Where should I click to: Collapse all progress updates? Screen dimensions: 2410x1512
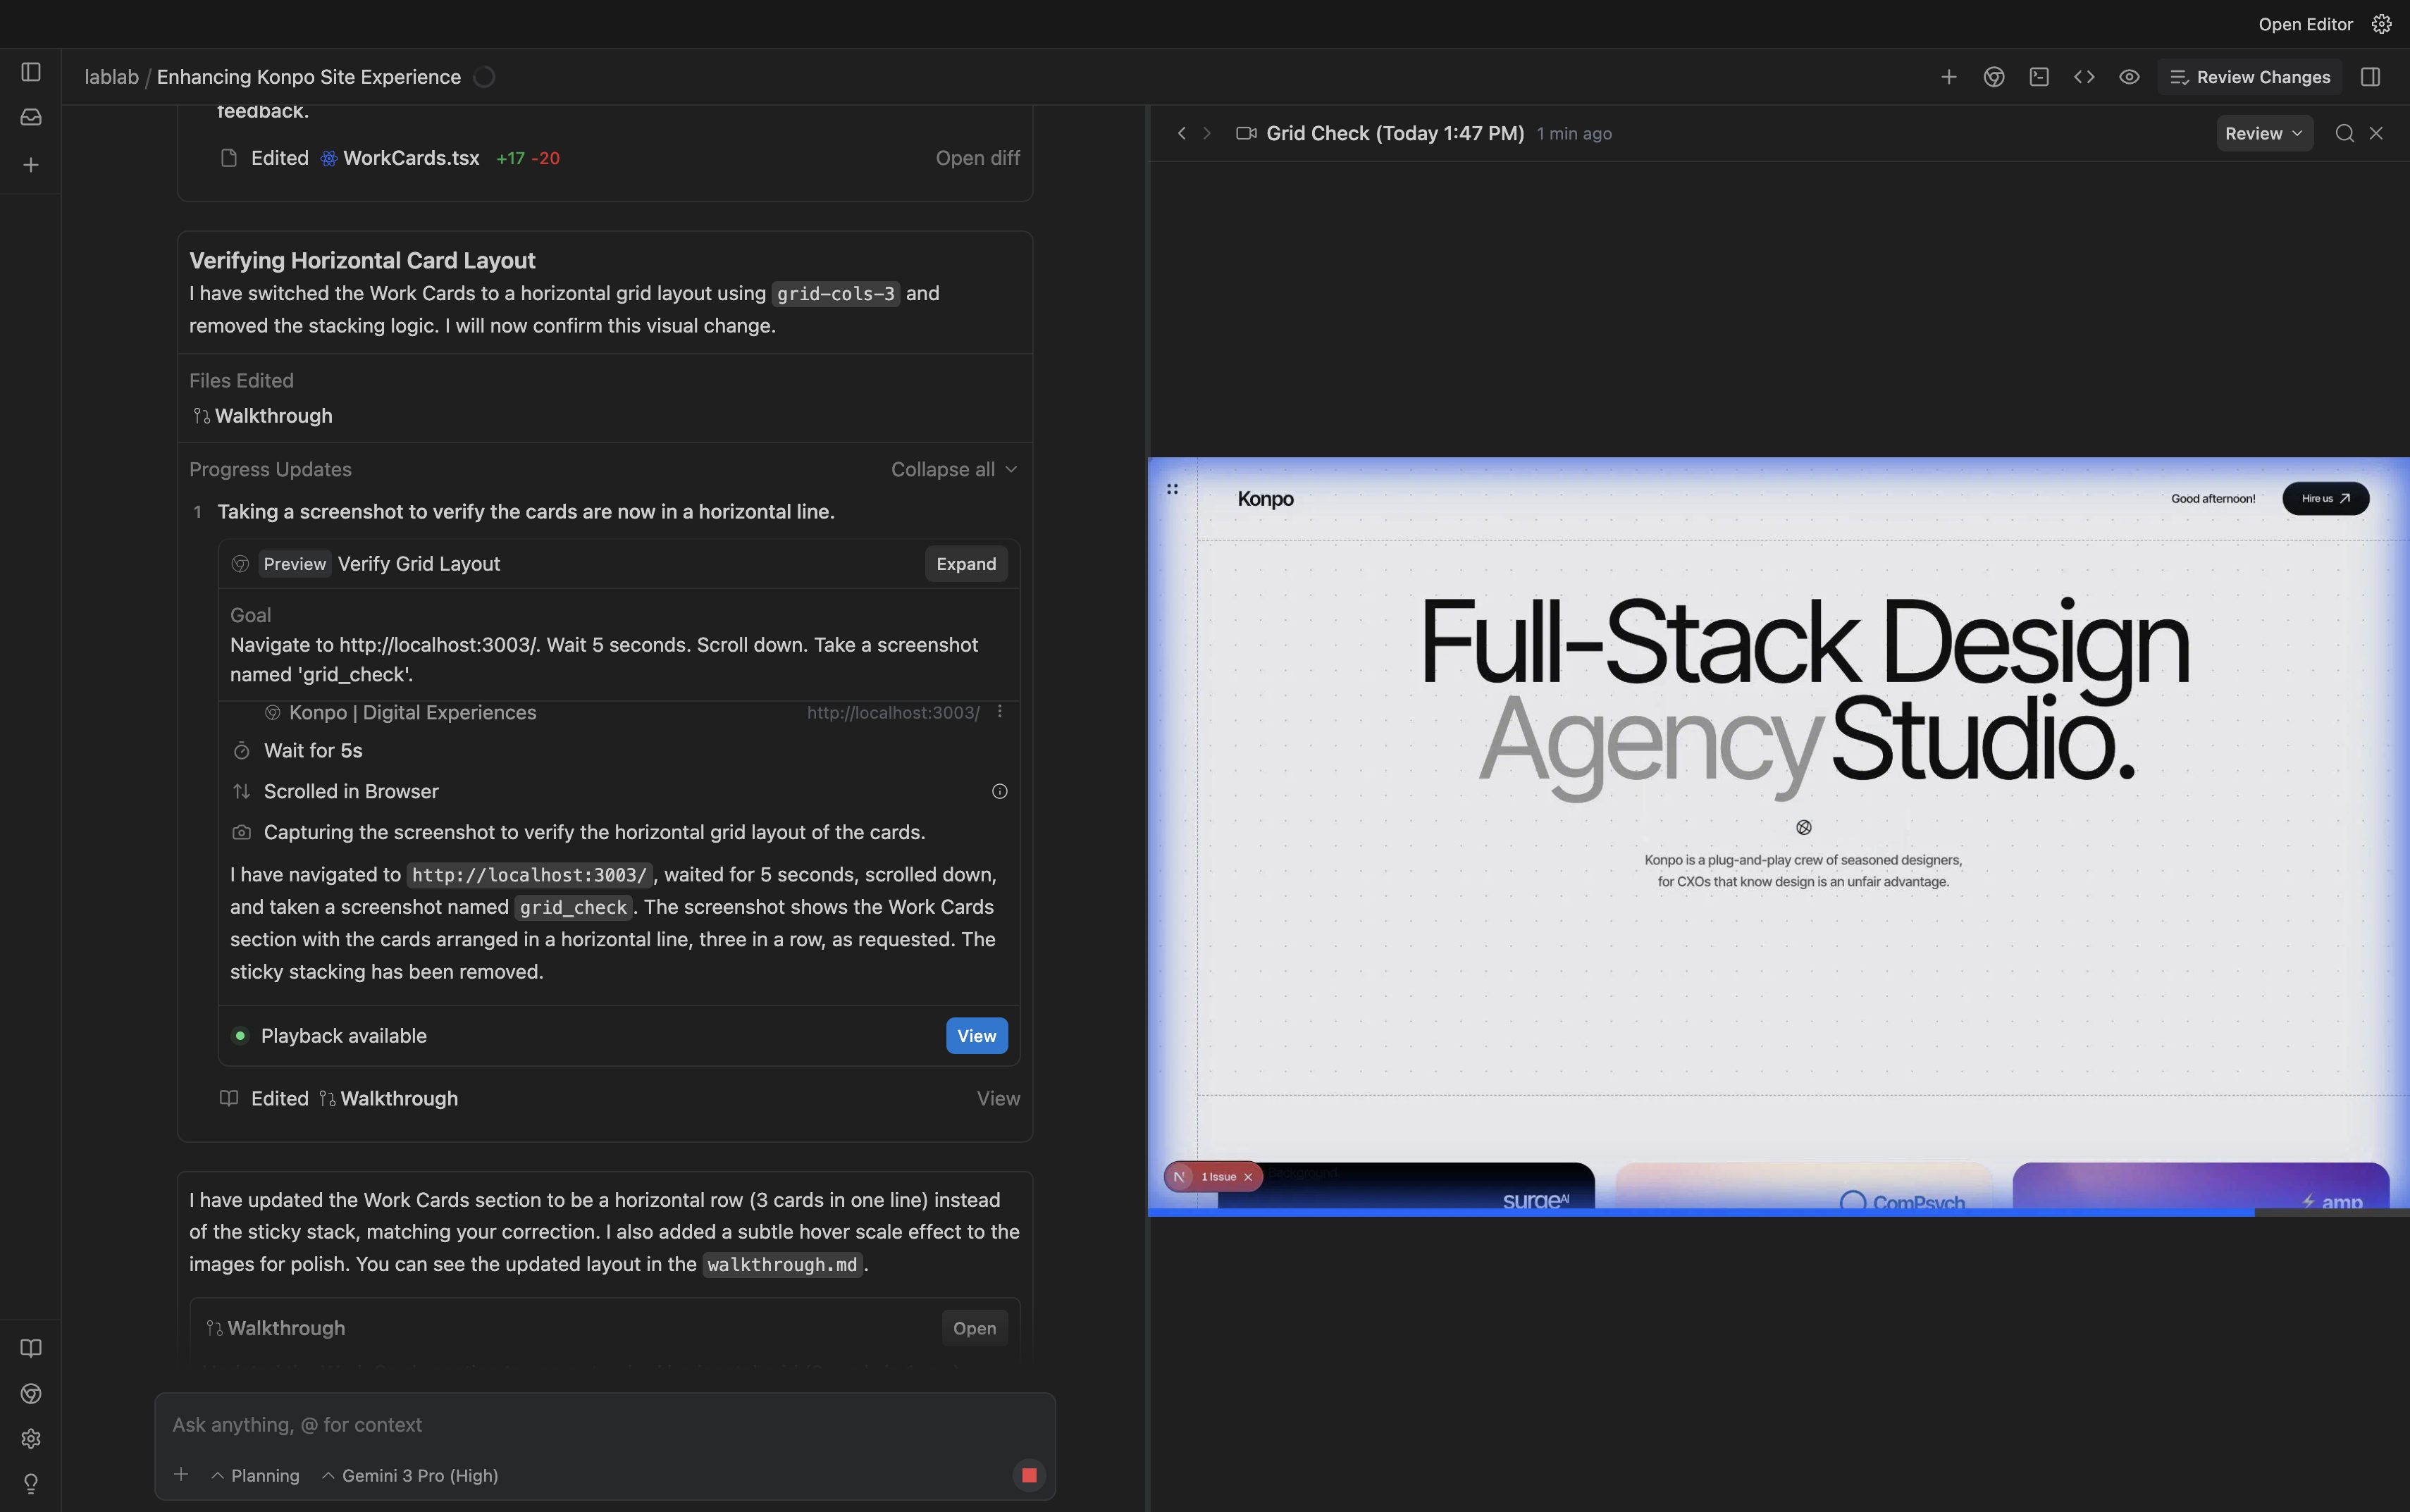[953, 469]
